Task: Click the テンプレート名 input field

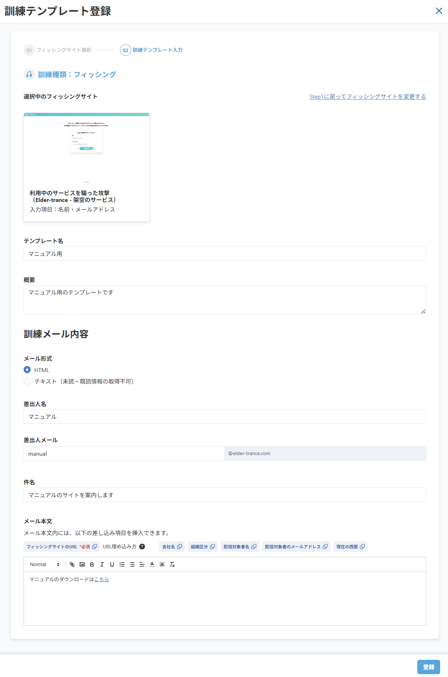Action: (x=225, y=253)
